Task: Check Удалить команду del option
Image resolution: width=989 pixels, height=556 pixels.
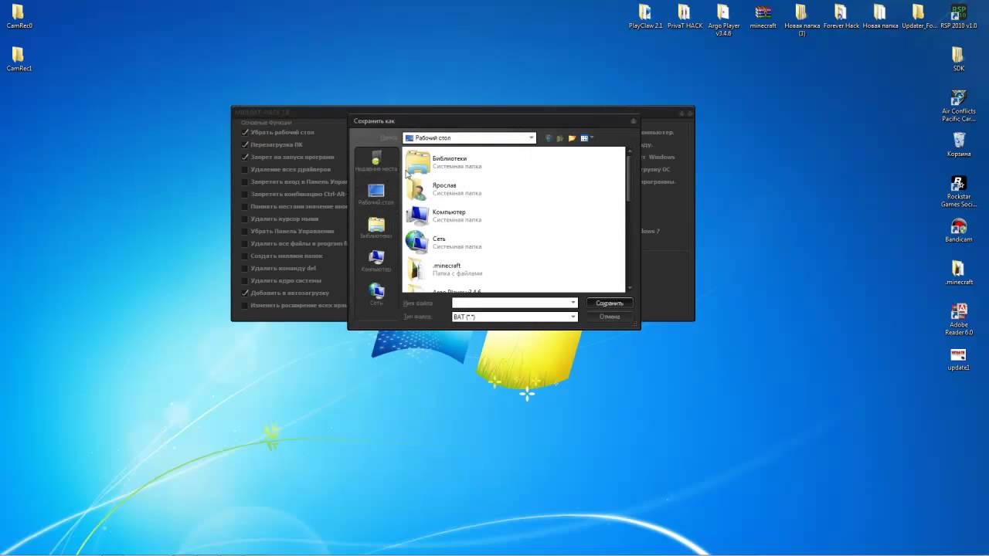Action: pyautogui.click(x=245, y=268)
